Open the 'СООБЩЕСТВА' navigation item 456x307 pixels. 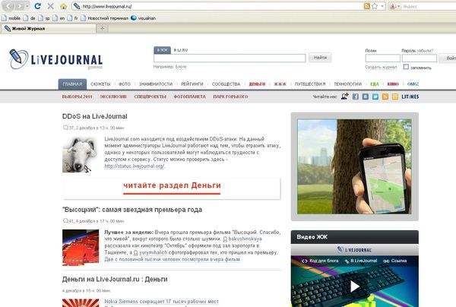(226, 84)
